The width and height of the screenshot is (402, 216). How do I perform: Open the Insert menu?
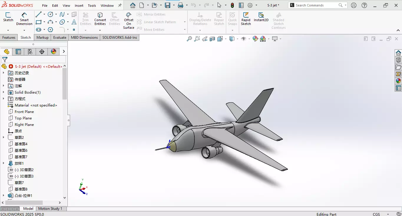pyautogui.click(x=79, y=6)
